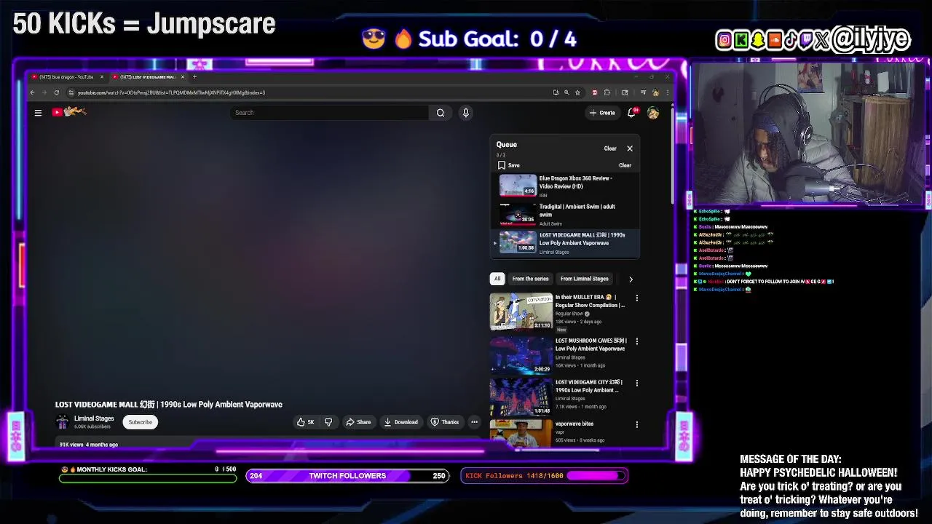The width and height of the screenshot is (932, 524).
Task: Click the Twitch Followers progress bar
Action: 347,476
